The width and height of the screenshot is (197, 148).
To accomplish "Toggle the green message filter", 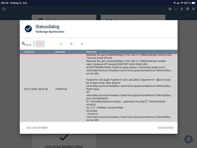I will point(61,44).
